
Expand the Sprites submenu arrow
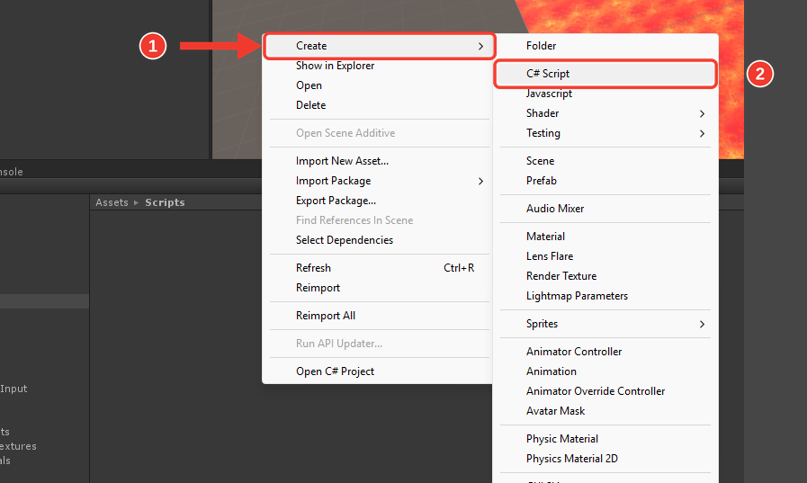[702, 324]
